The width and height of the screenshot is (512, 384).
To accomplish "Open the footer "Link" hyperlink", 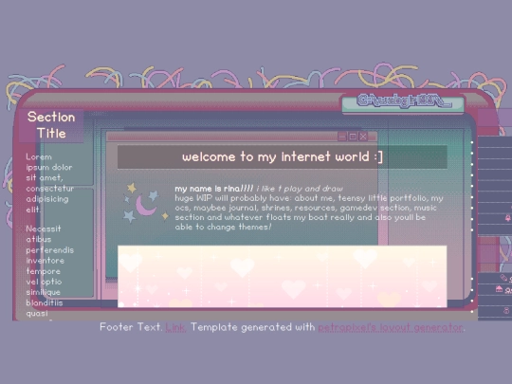I will [175, 327].
